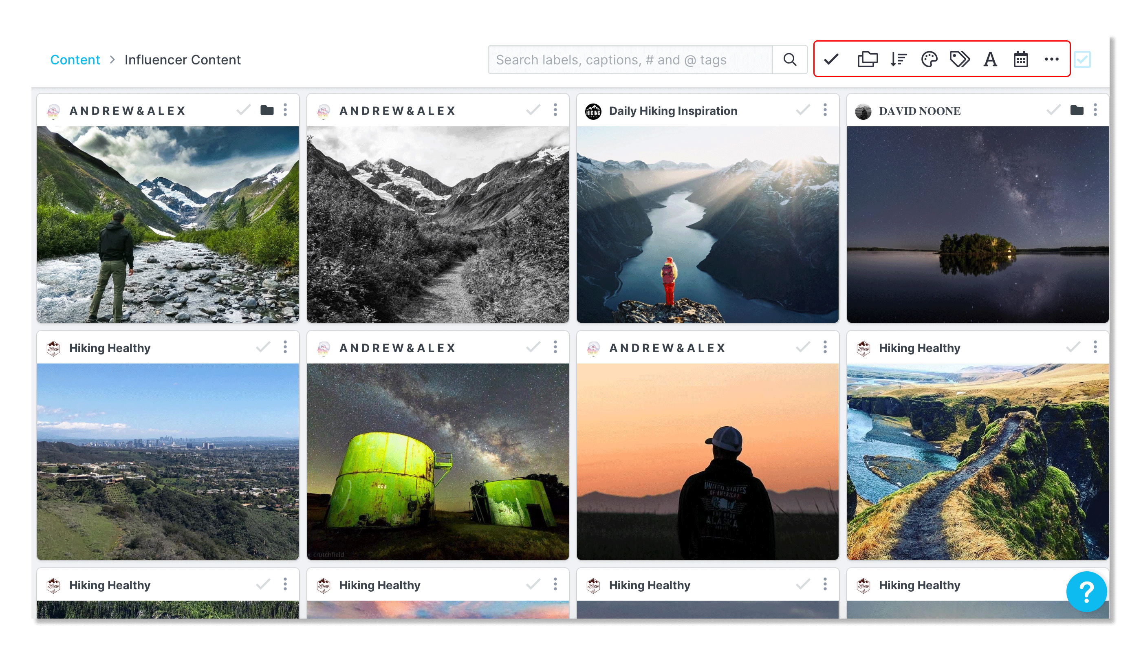
Task: Go to Content breadcrumb link
Action: pyautogui.click(x=75, y=59)
